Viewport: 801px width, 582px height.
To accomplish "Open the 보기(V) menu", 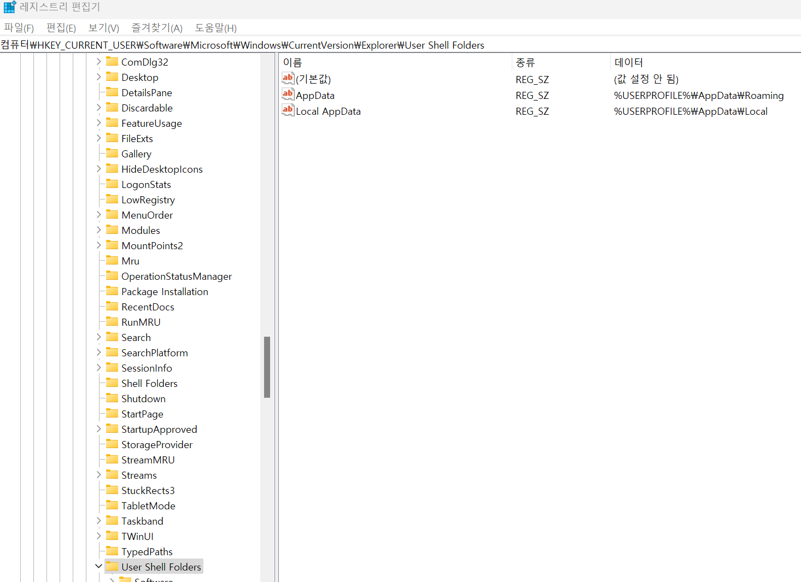I will [104, 28].
